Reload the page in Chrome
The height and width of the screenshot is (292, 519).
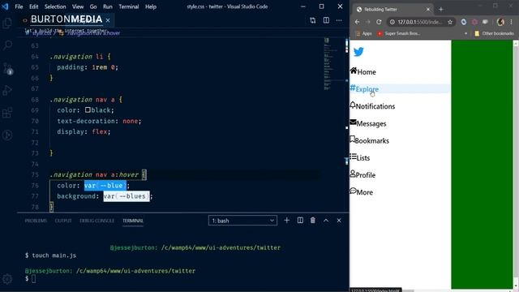point(379,22)
